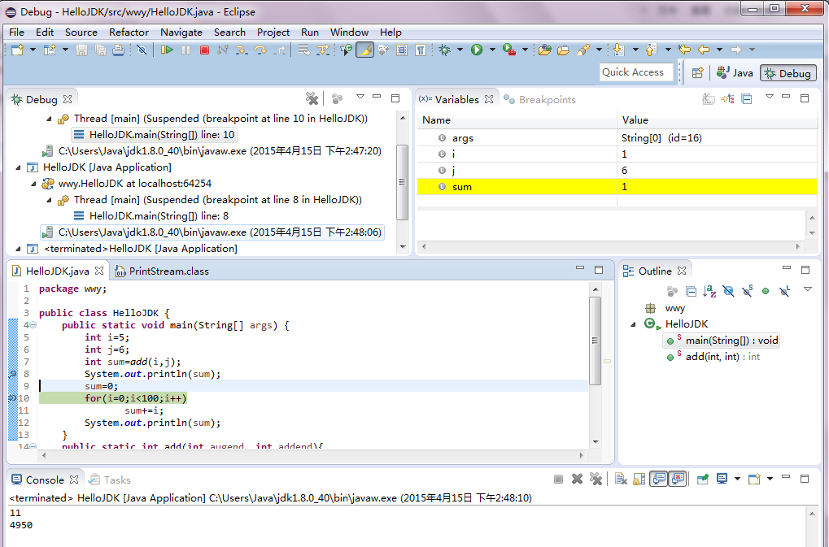Viewport: 829px width, 547px height.
Task: Click Remove Launch X in Console
Action: click(x=578, y=479)
